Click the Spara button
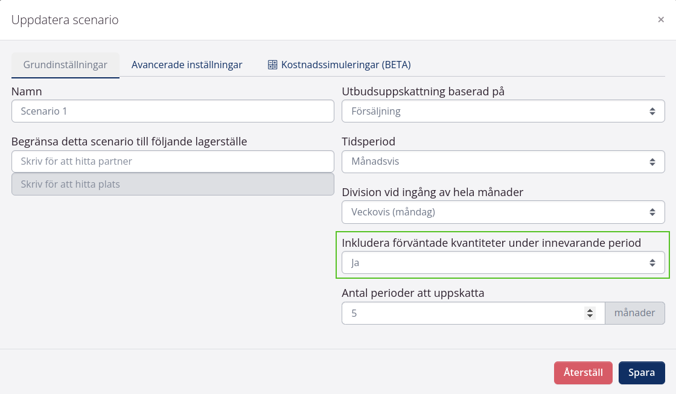The height and width of the screenshot is (394, 676). [642, 372]
